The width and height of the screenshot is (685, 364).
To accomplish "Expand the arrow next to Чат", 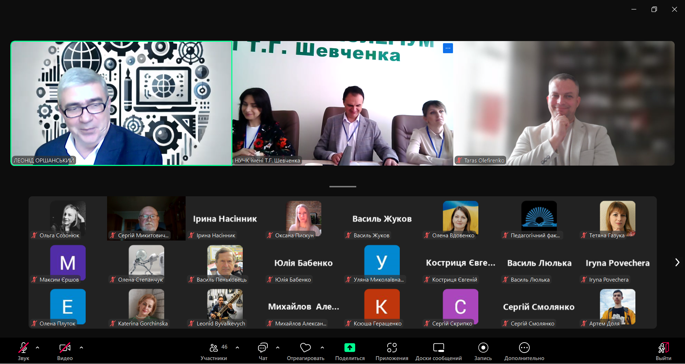I will (278, 347).
